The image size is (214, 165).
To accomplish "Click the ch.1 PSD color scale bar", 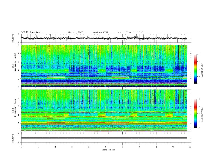I will point(195,69).
